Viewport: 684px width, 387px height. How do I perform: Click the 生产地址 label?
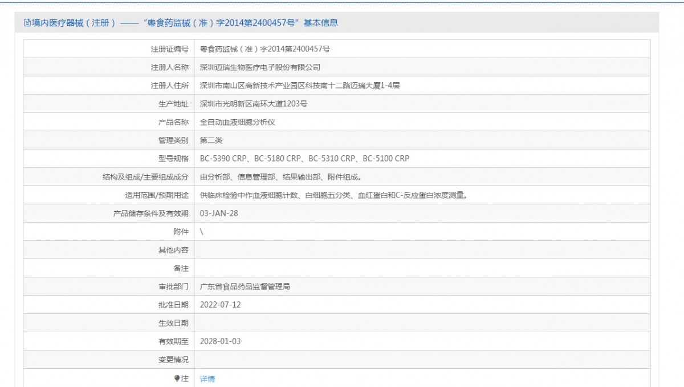[x=173, y=104]
